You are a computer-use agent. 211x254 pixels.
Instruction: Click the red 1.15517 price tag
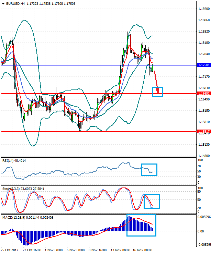coord(203,131)
